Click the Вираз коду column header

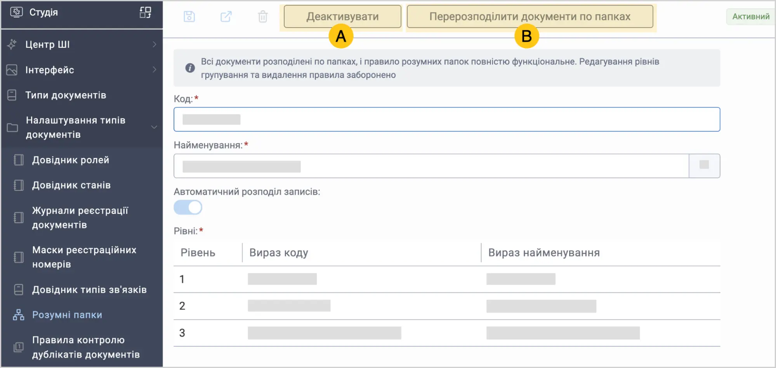[279, 253]
